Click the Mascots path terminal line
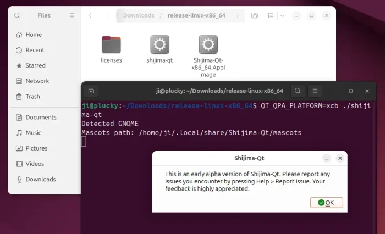This screenshot has height=234, width=385. tap(191, 133)
